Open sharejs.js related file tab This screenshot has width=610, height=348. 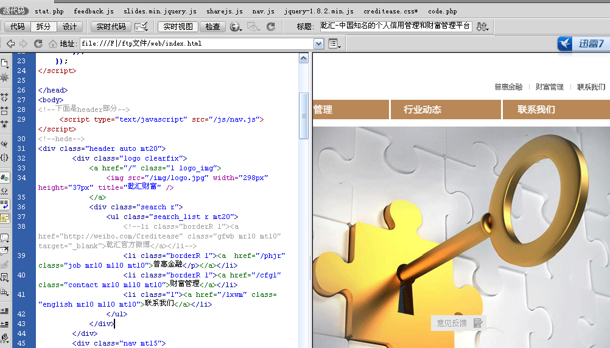(225, 12)
